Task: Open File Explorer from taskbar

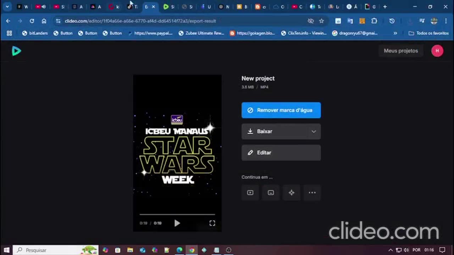Action: point(130,250)
